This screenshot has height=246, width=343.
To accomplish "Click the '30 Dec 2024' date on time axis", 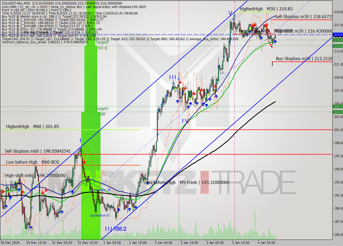I will pos(10,243).
